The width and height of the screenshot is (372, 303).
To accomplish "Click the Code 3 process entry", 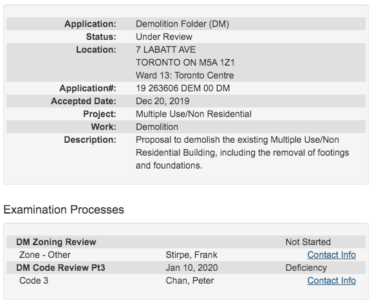I will tap(33, 280).
